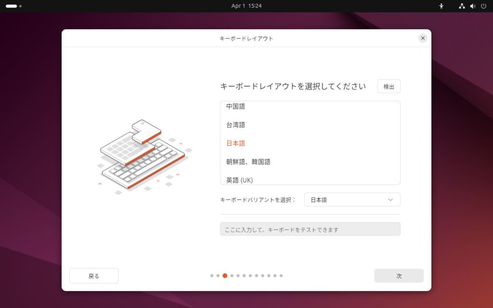The image size is (493, 308).
Task: Choose 日本語 in the layout list
Action: click(235, 143)
